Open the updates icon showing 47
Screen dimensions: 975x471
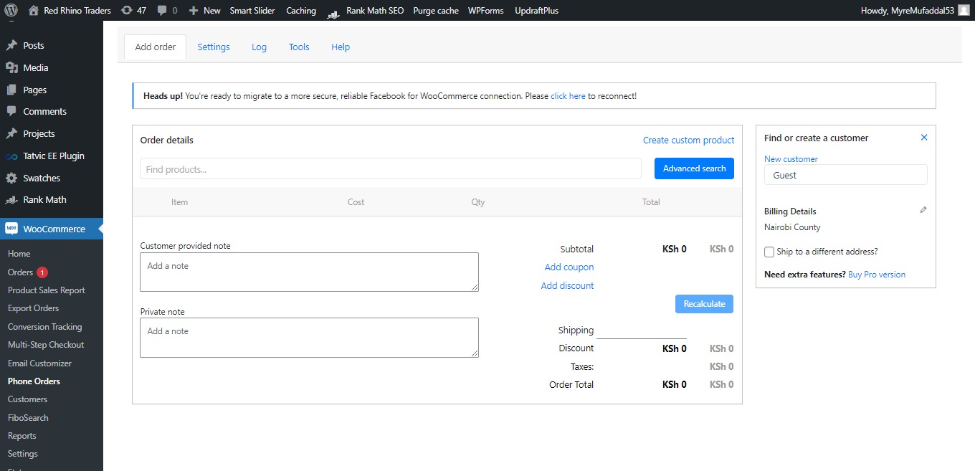coord(127,11)
